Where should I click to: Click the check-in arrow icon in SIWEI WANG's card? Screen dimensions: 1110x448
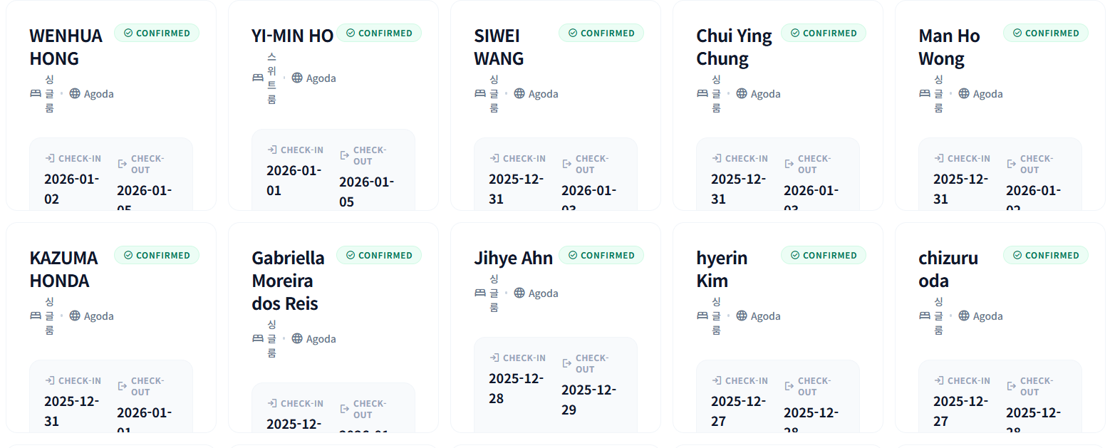pyautogui.click(x=494, y=158)
